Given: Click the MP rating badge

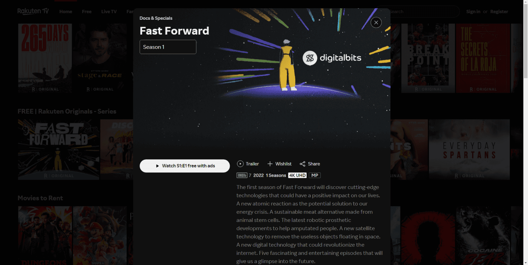Looking at the screenshot, I should 315,175.
